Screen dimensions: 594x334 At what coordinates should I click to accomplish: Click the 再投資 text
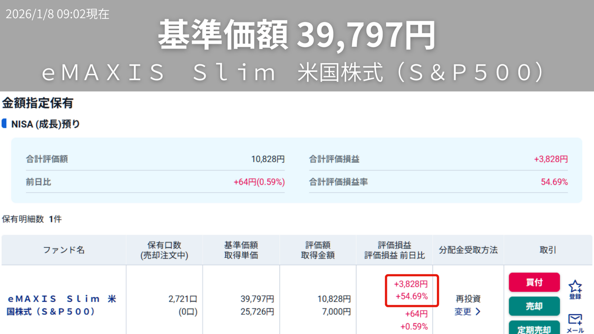coord(468,299)
